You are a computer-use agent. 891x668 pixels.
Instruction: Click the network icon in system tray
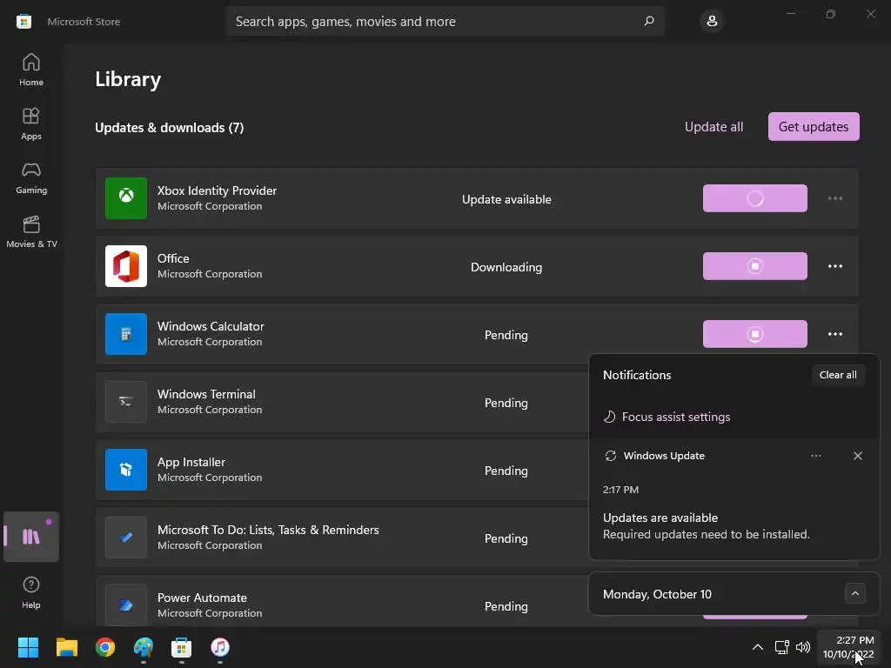click(x=782, y=647)
